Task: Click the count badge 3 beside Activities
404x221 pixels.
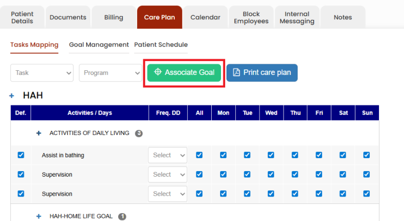Action: point(139,133)
